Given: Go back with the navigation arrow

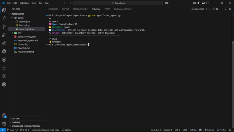Looking at the screenshot, I should coord(65,3).
